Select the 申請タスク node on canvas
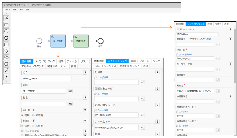Viewport: 237px width, 138px height. (81, 41)
